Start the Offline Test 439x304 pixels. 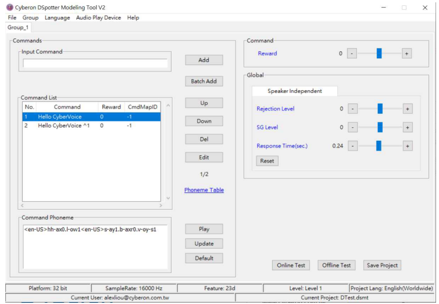click(x=337, y=265)
